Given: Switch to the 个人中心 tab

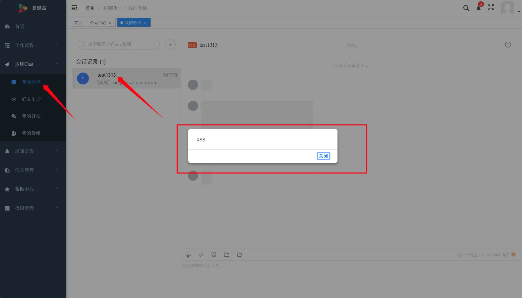Looking at the screenshot, I should (98, 23).
